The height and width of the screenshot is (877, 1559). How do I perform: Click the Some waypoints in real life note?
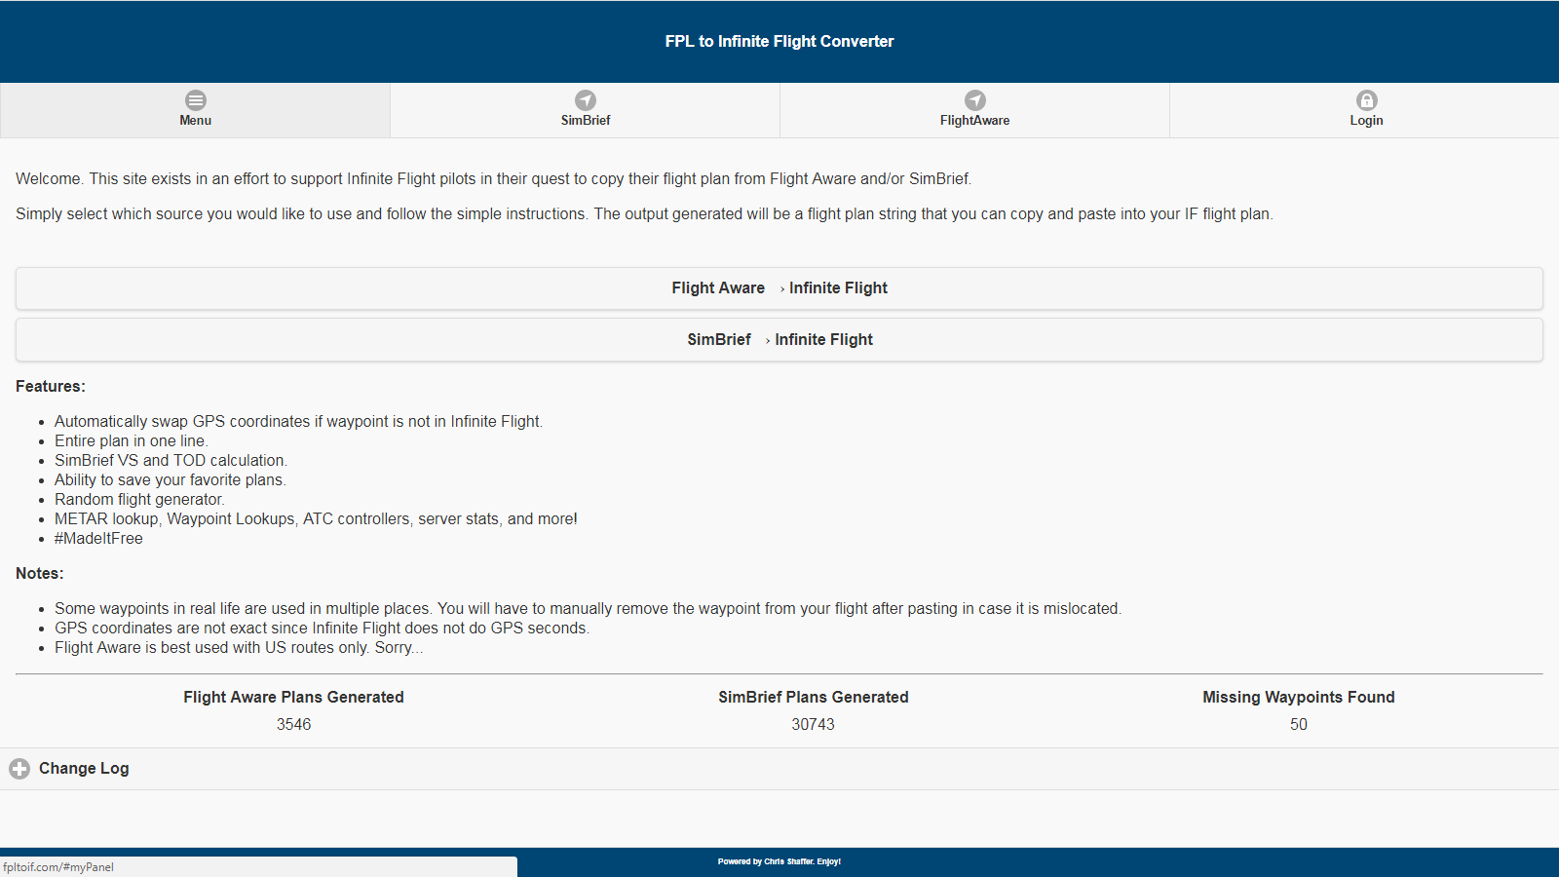point(588,609)
